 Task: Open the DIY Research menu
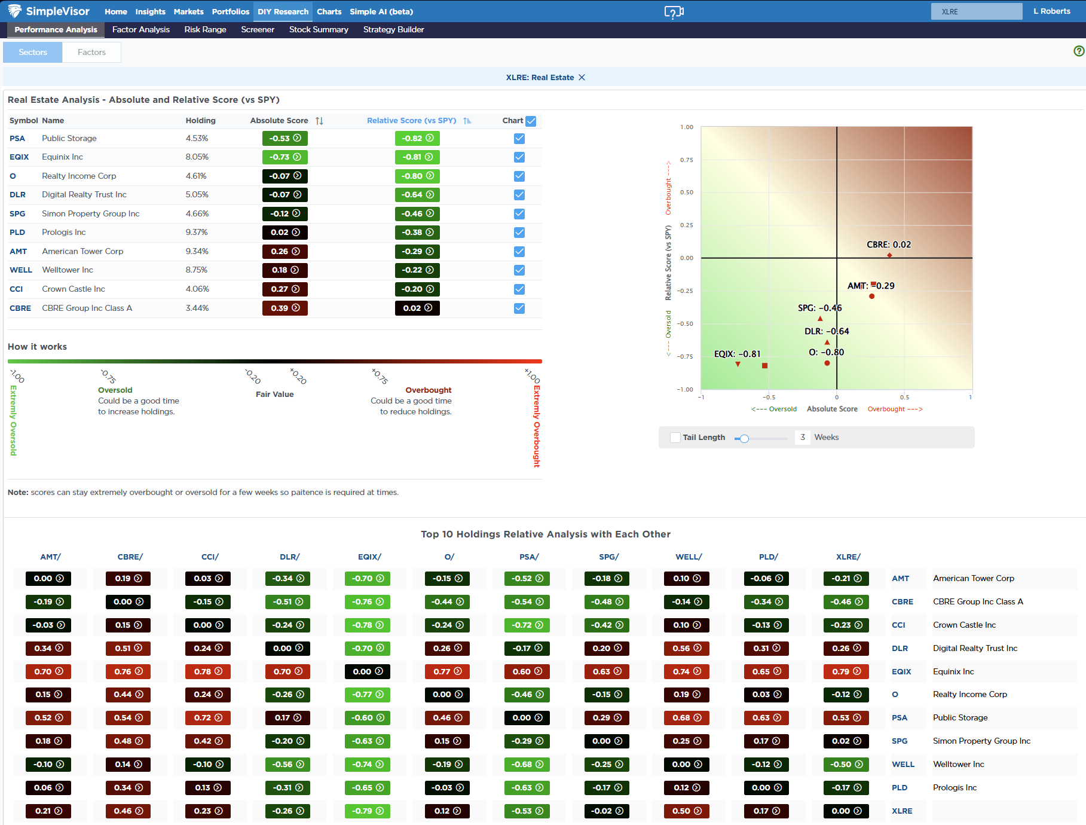click(283, 11)
